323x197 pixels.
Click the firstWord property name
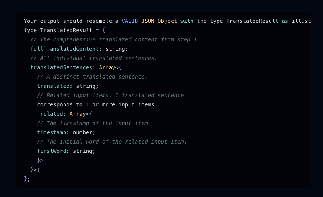click(x=52, y=151)
